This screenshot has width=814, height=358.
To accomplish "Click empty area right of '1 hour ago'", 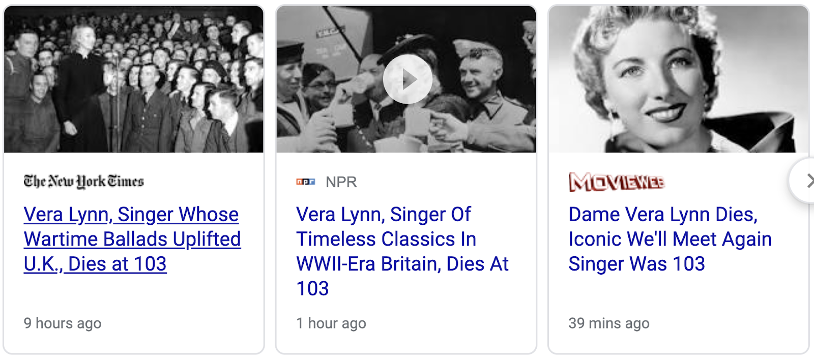I will coord(458,323).
